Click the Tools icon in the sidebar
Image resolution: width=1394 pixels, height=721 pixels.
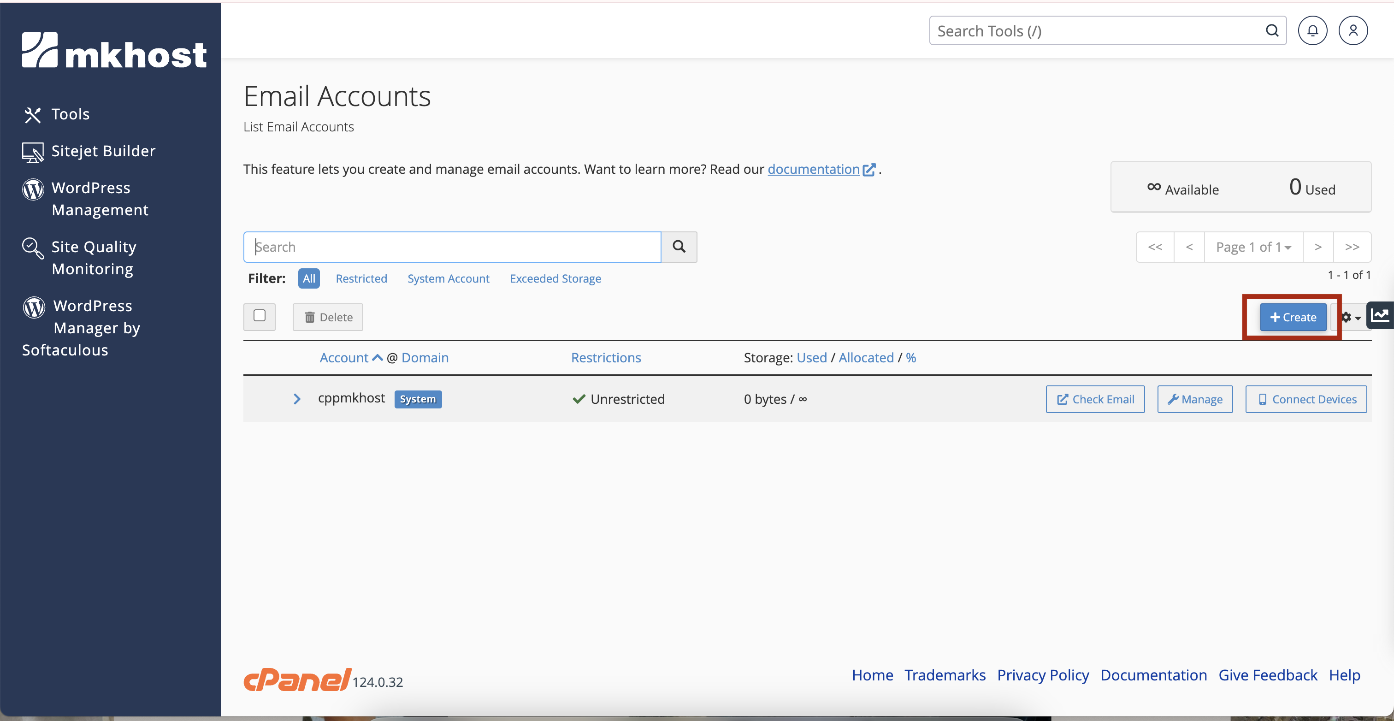pyautogui.click(x=32, y=114)
